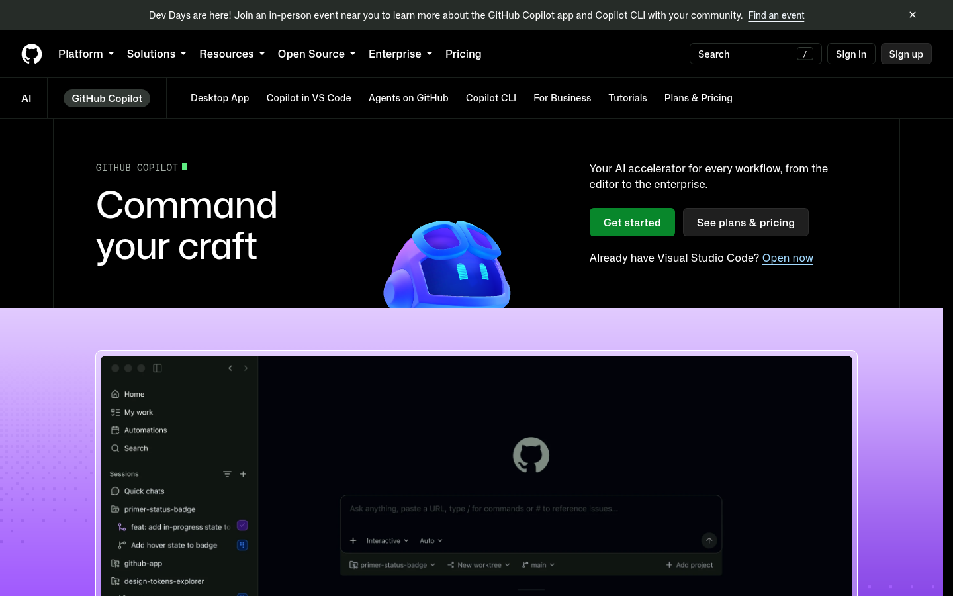The image size is (953, 596).
Task: Toggle the sidebar panel icon in app preview
Action: point(158,368)
